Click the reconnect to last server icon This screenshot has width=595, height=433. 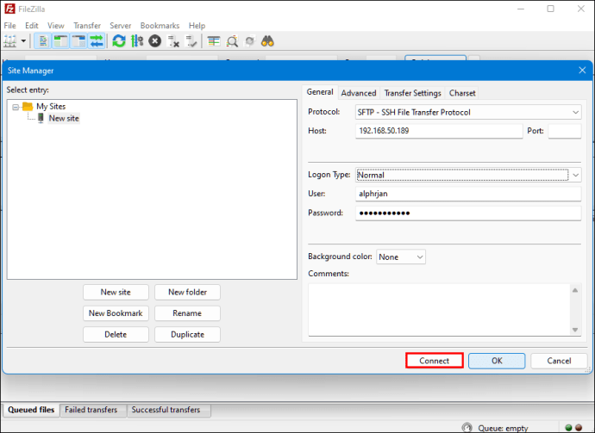(x=191, y=41)
